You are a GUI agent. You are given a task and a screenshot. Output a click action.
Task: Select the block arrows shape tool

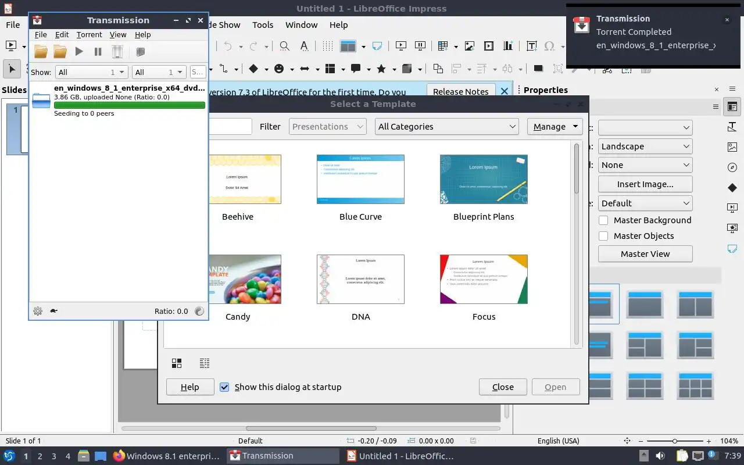[x=305, y=69]
